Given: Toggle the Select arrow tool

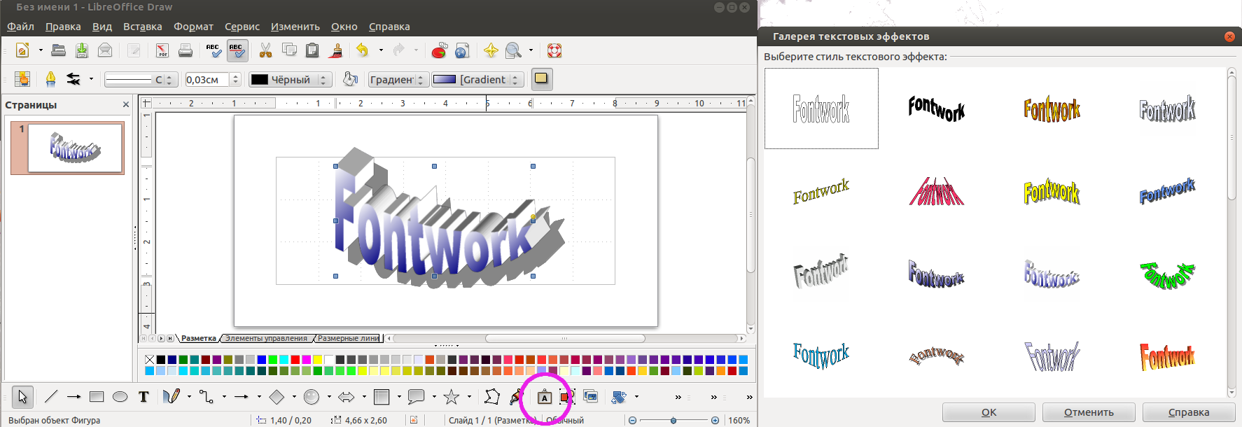Looking at the screenshot, I should (22, 397).
